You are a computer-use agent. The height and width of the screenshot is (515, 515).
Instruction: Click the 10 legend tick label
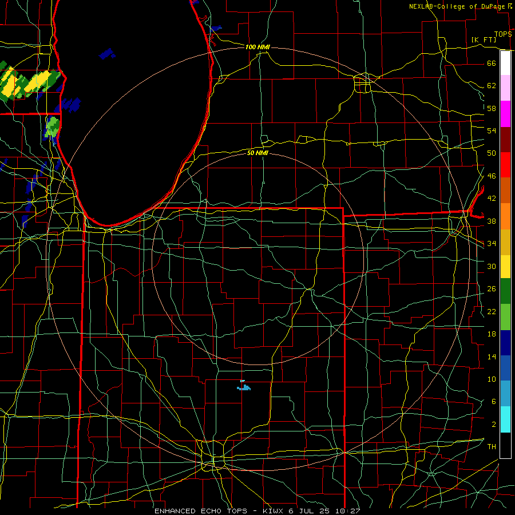492,379
